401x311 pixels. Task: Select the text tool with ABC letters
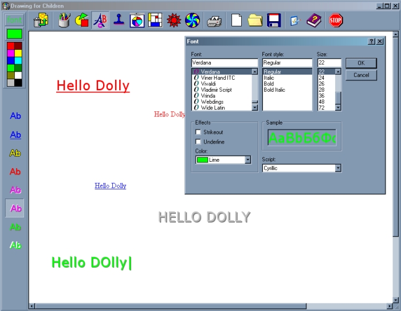coord(100,21)
